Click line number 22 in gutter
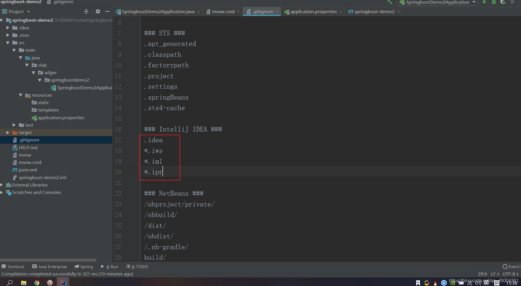The image size is (521, 286). 118,194
